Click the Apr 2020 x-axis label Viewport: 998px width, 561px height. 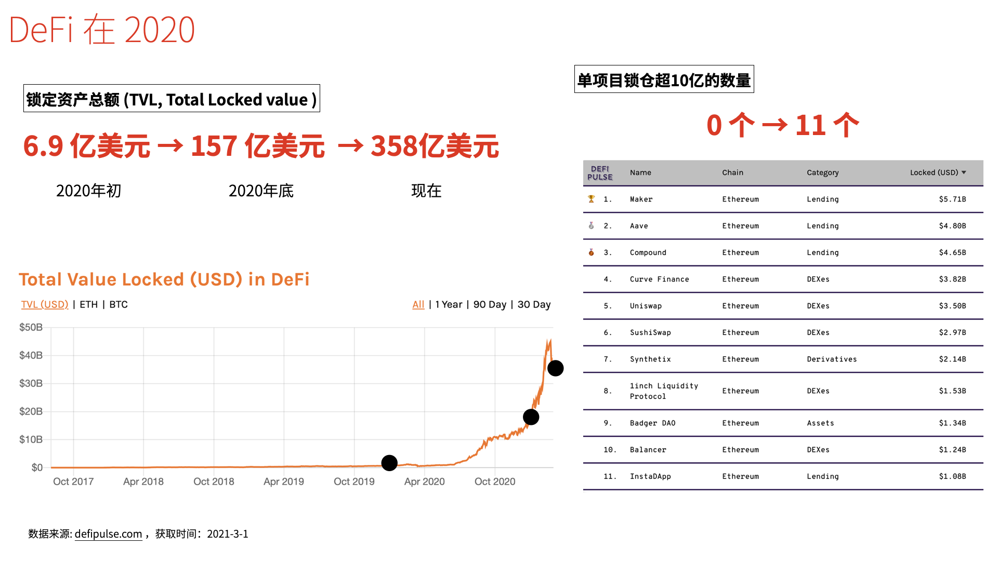click(x=424, y=482)
